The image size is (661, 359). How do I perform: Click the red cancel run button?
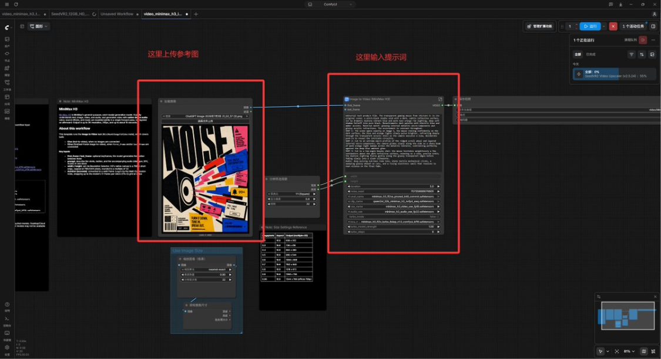tap(613, 26)
